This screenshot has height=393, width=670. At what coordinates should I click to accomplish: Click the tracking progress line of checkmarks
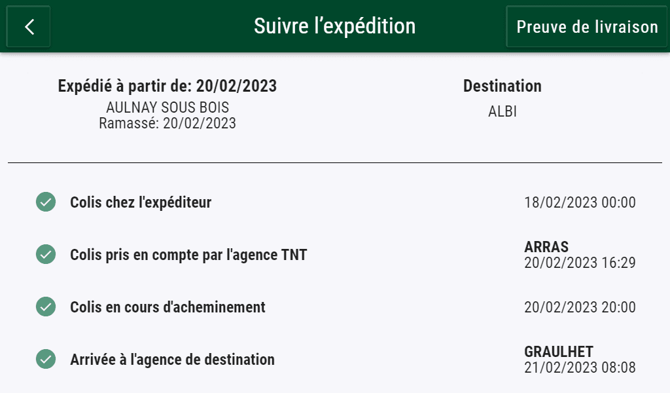click(x=44, y=280)
